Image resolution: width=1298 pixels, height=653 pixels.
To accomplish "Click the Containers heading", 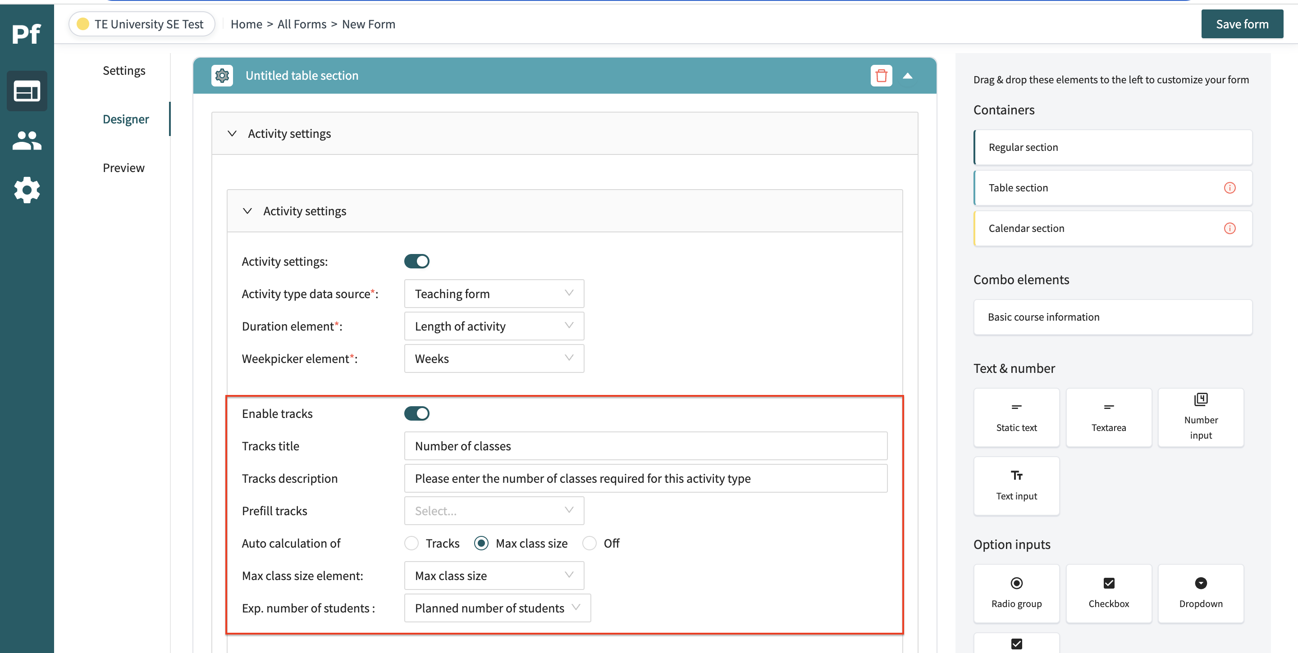I will click(1004, 110).
